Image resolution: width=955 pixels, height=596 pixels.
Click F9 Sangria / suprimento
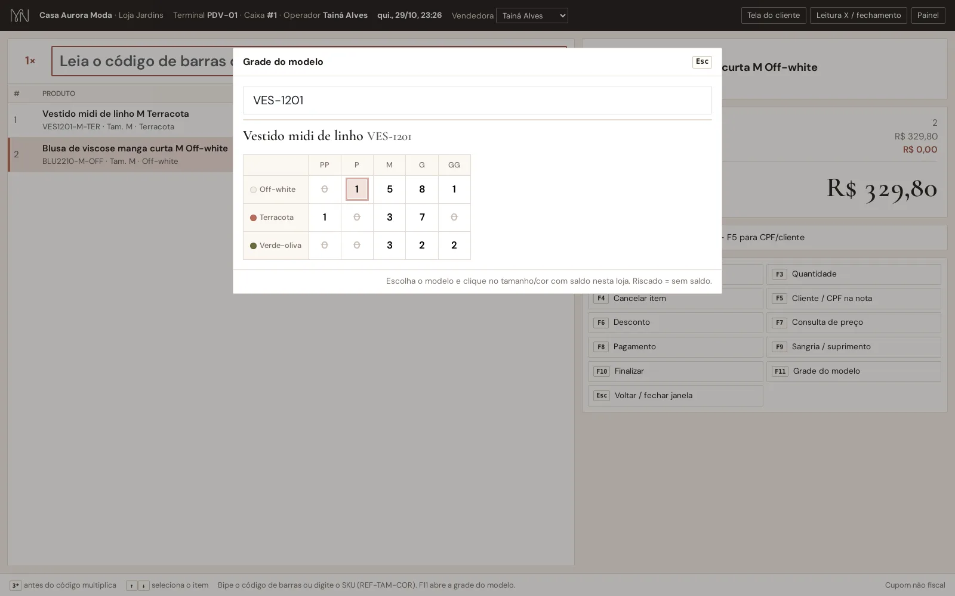point(854,347)
